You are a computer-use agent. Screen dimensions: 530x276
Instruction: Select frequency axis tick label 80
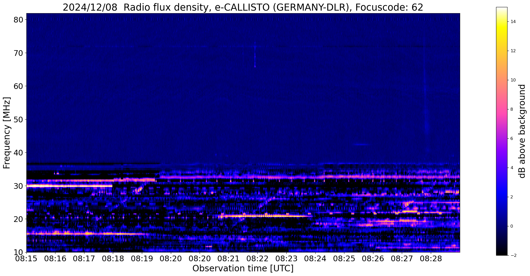19,20
